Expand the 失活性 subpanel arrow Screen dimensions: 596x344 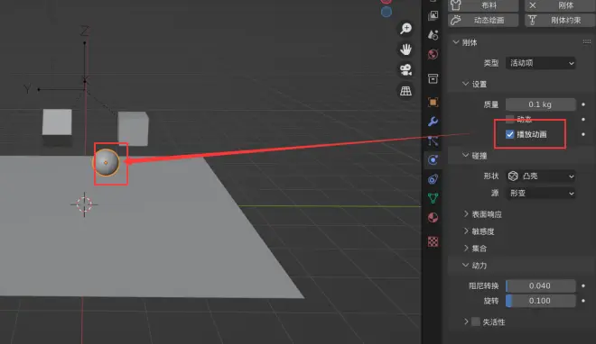point(466,321)
